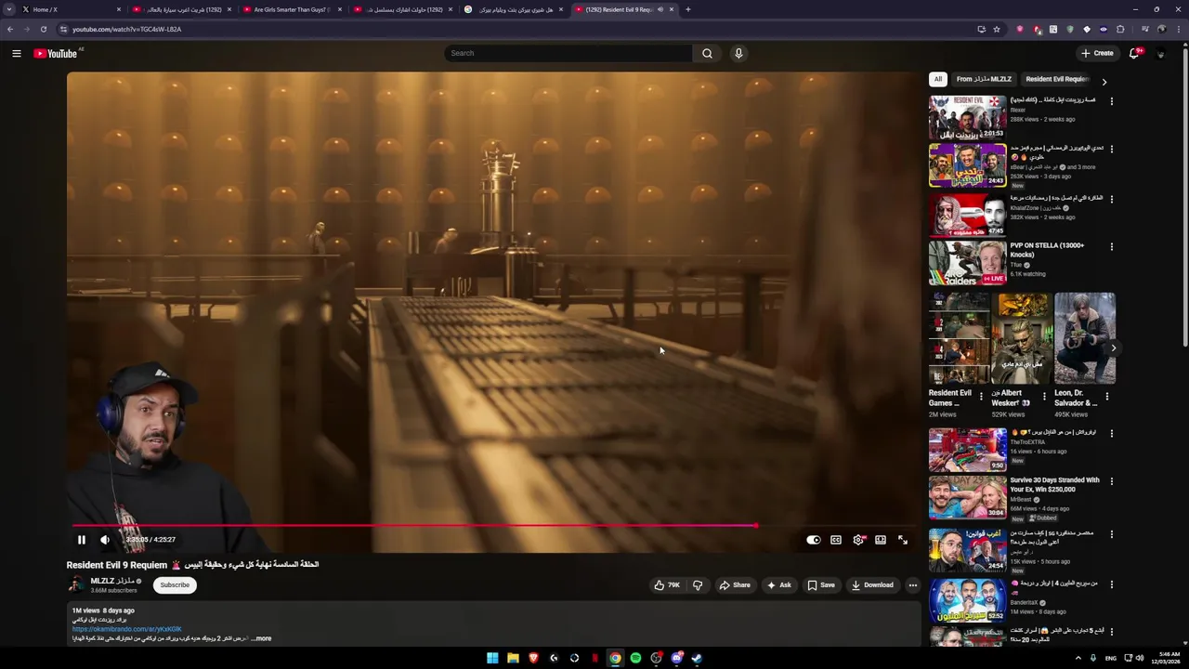Open Discord from the taskbar
1189x669 pixels.
point(676,658)
